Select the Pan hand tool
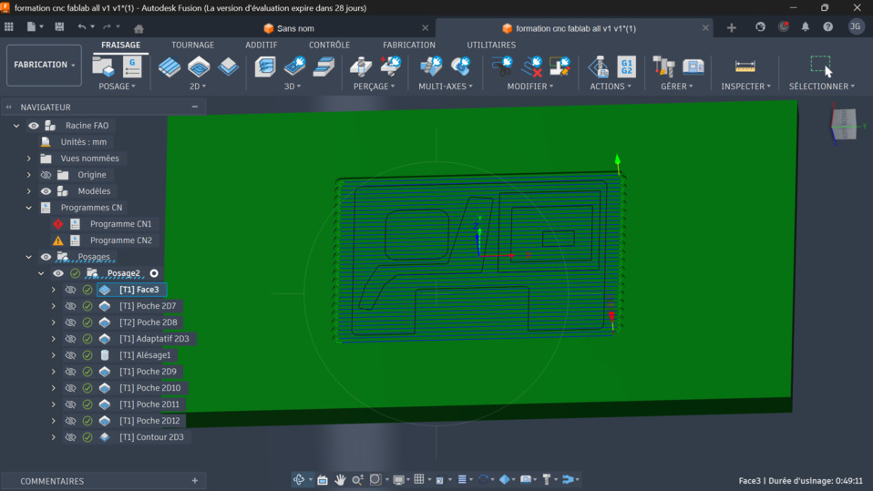873x491 pixels. (340, 479)
